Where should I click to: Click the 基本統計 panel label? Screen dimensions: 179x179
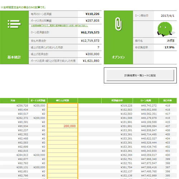tap(14, 57)
